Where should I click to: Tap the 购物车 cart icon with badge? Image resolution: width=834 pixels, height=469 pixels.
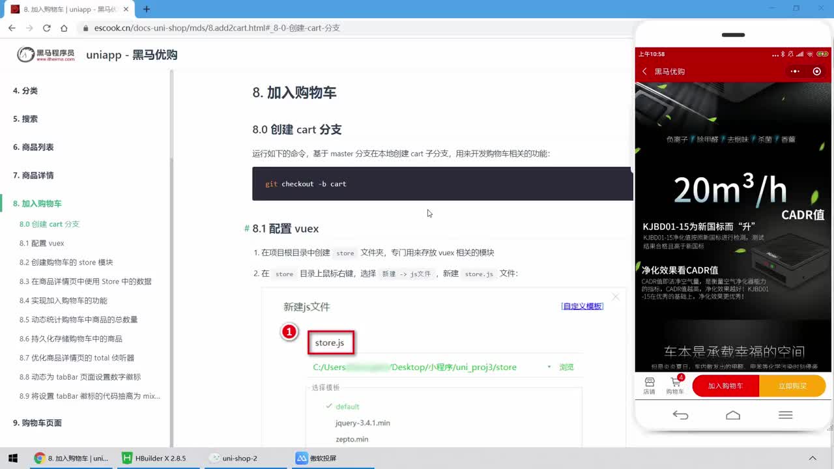click(676, 386)
